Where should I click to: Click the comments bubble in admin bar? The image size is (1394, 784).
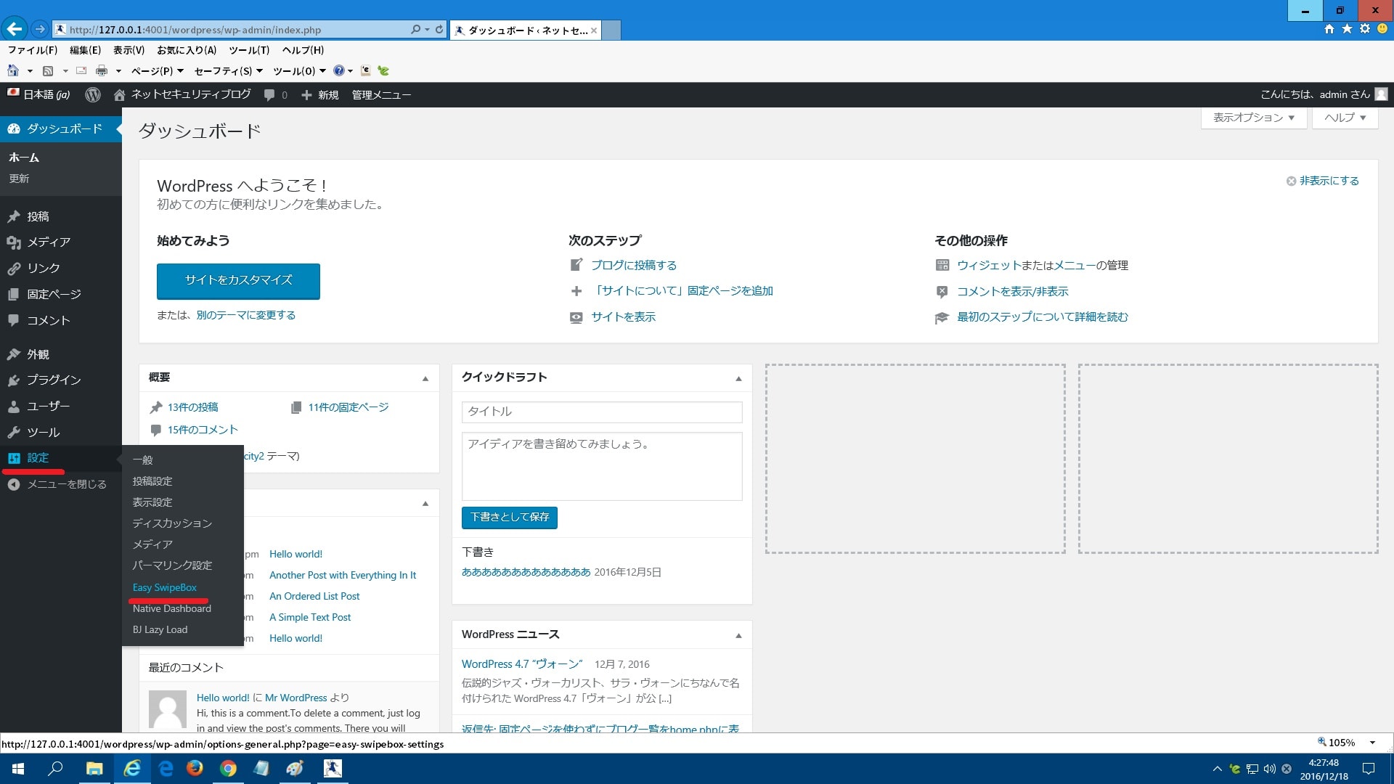[x=269, y=95]
